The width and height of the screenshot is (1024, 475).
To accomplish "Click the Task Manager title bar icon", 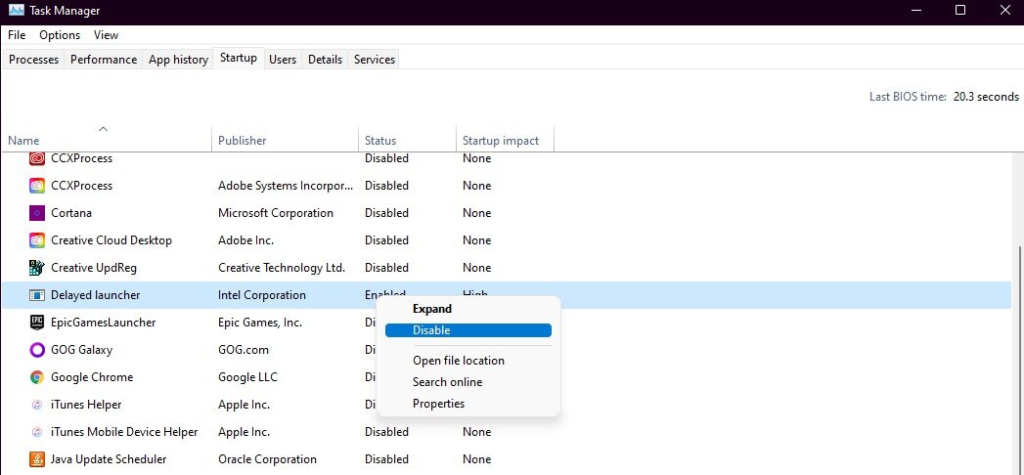I will point(16,11).
